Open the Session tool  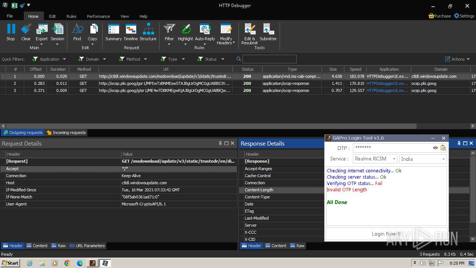[57, 33]
